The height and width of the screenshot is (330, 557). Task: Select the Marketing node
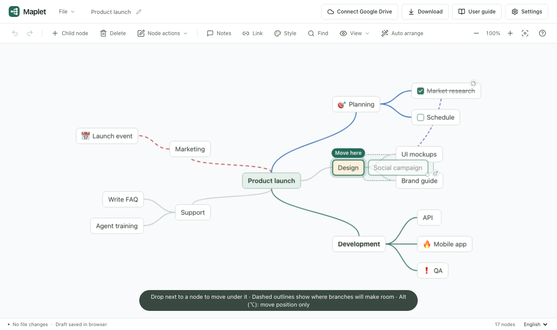point(190,149)
